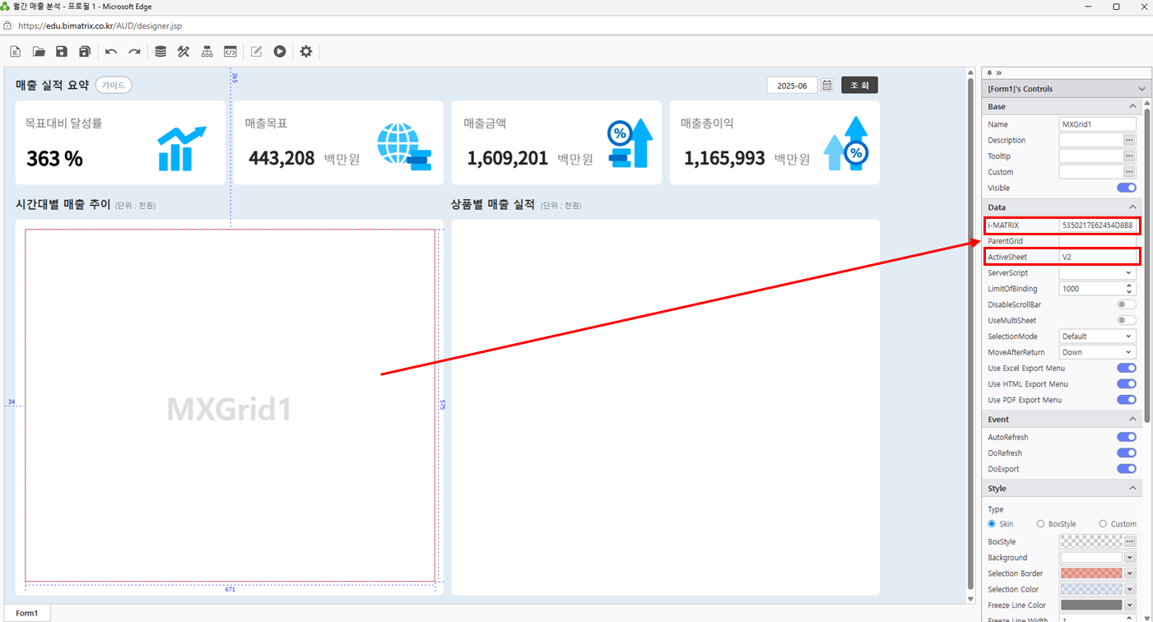The image size is (1153, 622).
Task: Open the Tooltip ellipsis editor button
Action: click(x=1129, y=156)
